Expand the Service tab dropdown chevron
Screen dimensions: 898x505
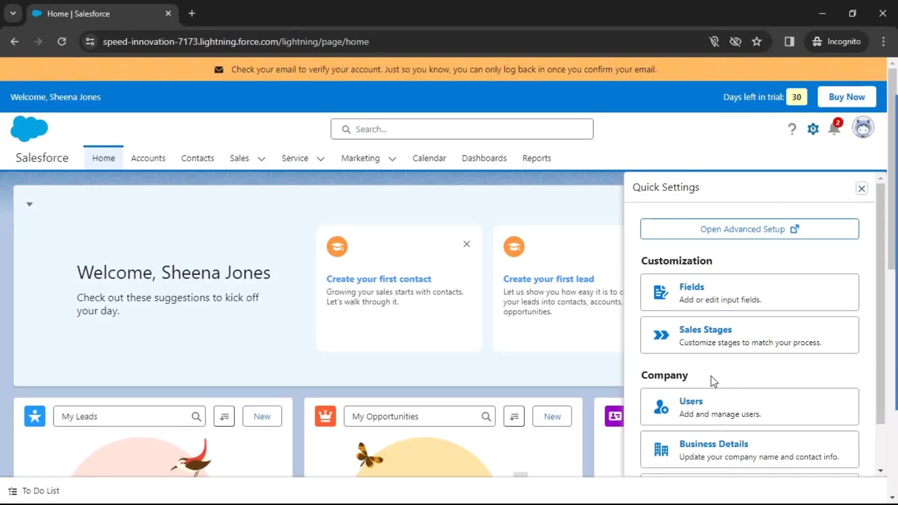click(320, 159)
